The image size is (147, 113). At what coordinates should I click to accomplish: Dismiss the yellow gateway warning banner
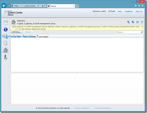(142, 27)
